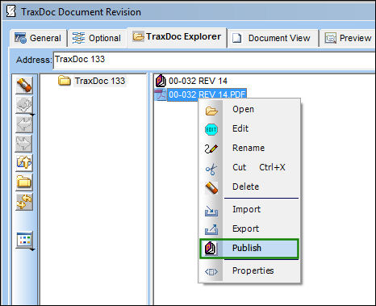This screenshot has height=306, width=376.
Task: Click the pencil icon beside Rename
Action: point(211,149)
